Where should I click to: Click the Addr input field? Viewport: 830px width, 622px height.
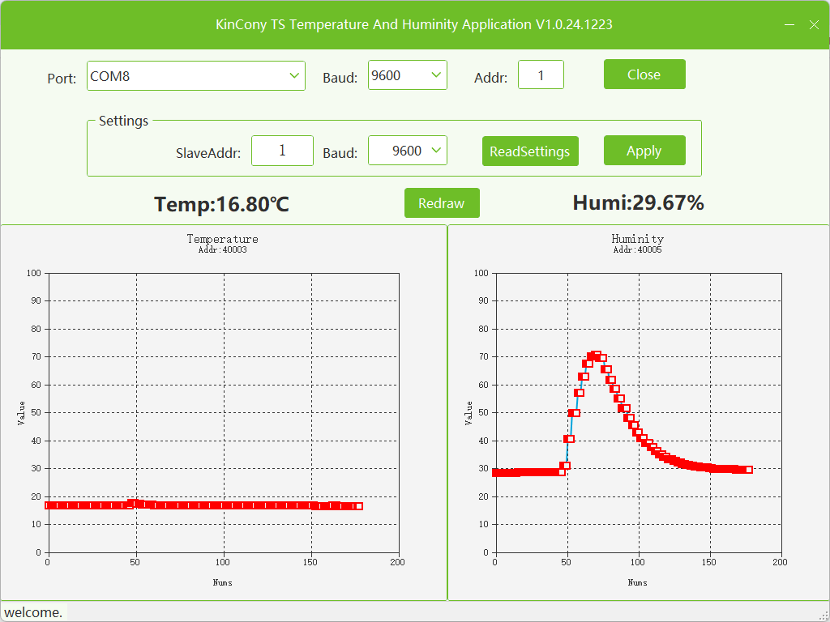pos(541,75)
